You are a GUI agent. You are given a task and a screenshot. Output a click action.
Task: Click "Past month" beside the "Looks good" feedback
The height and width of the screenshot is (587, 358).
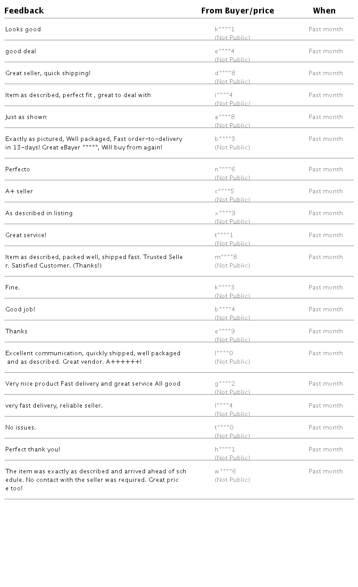(326, 30)
